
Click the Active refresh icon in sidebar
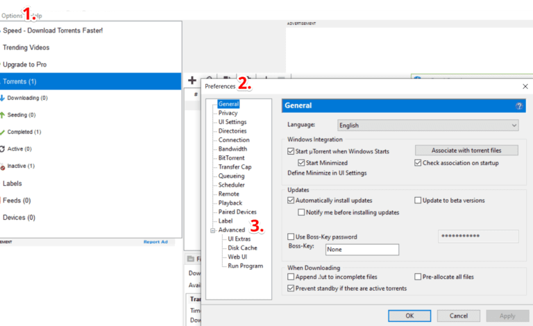point(2,148)
